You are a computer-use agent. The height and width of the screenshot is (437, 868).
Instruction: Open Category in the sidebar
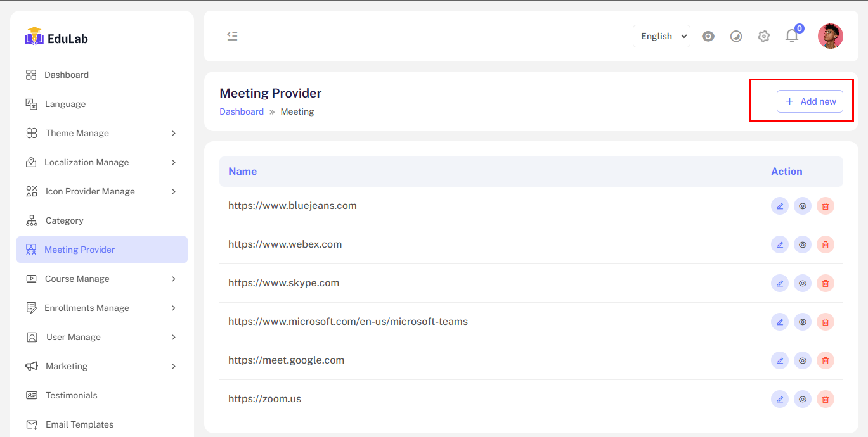[x=64, y=220]
